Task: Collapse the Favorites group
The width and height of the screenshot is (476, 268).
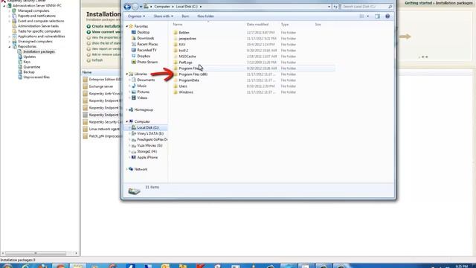Action: 127,27
